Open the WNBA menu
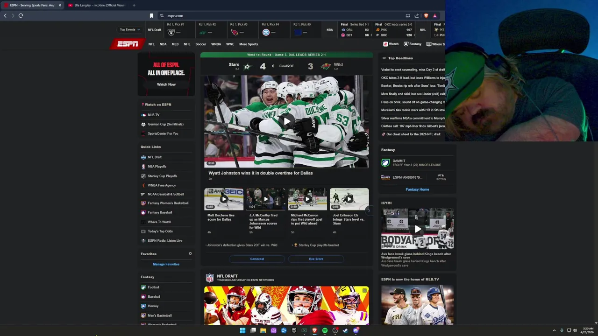 point(216,44)
